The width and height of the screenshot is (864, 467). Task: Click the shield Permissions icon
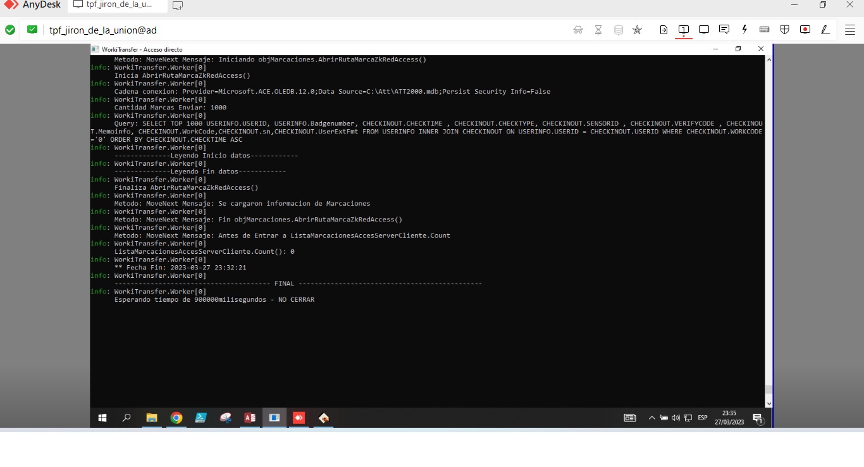tap(784, 30)
